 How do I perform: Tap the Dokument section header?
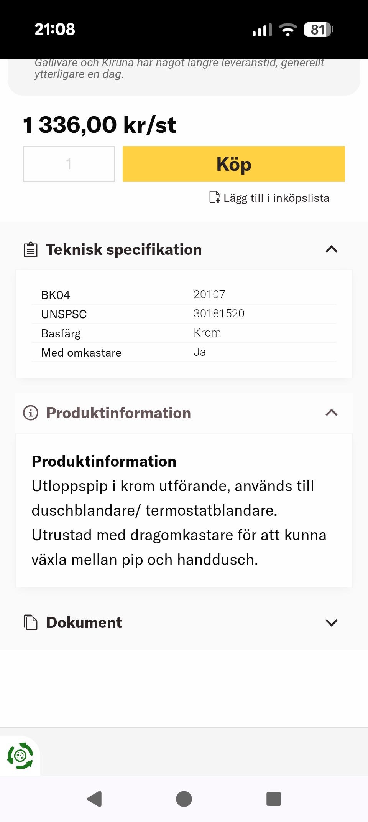(x=84, y=622)
